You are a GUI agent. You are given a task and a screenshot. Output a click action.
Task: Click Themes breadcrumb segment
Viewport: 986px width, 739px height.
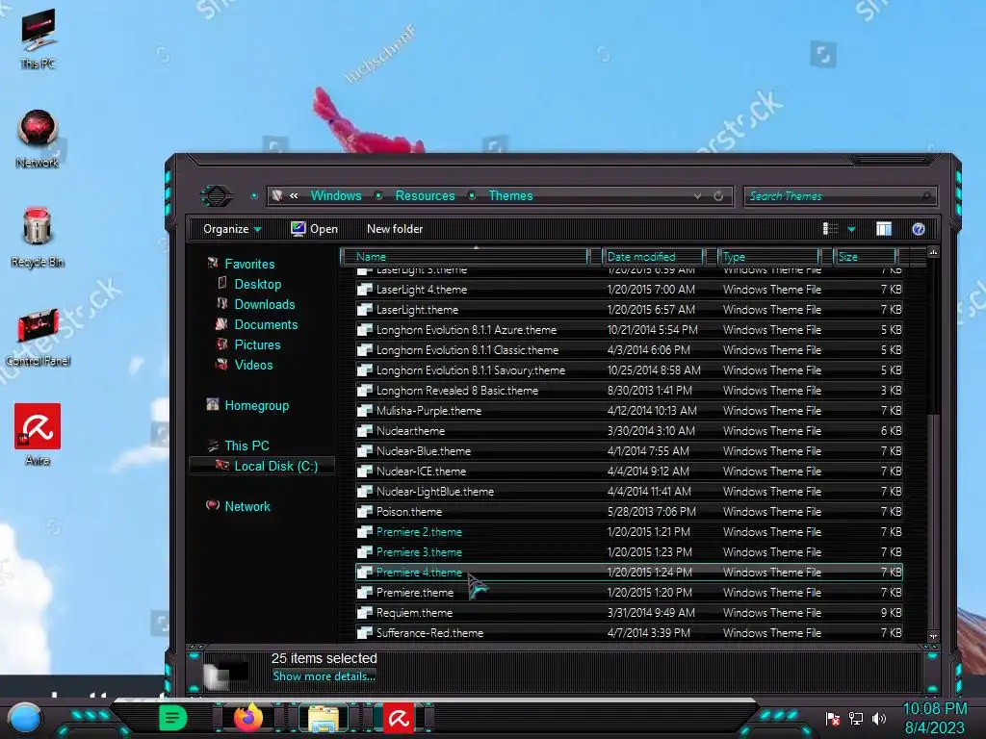[510, 195]
